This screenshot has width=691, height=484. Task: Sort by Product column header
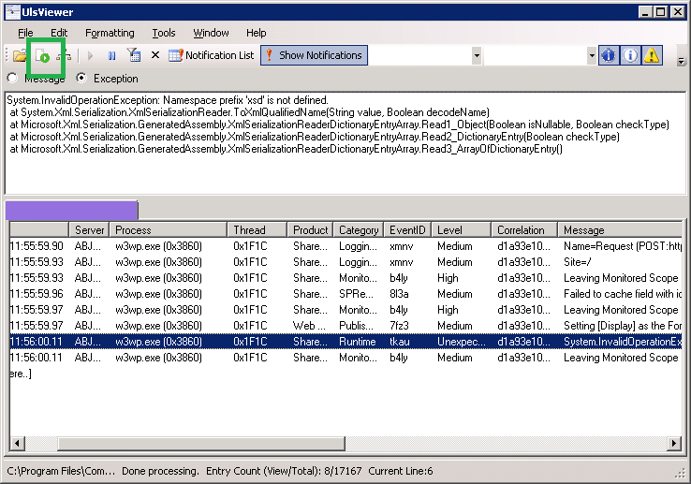click(x=310, y=230)
